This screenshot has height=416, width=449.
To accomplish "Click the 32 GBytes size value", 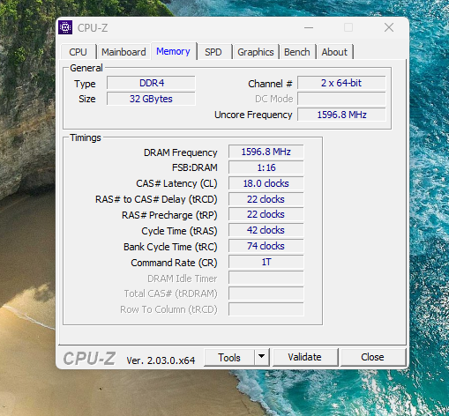I will point(151,99).
